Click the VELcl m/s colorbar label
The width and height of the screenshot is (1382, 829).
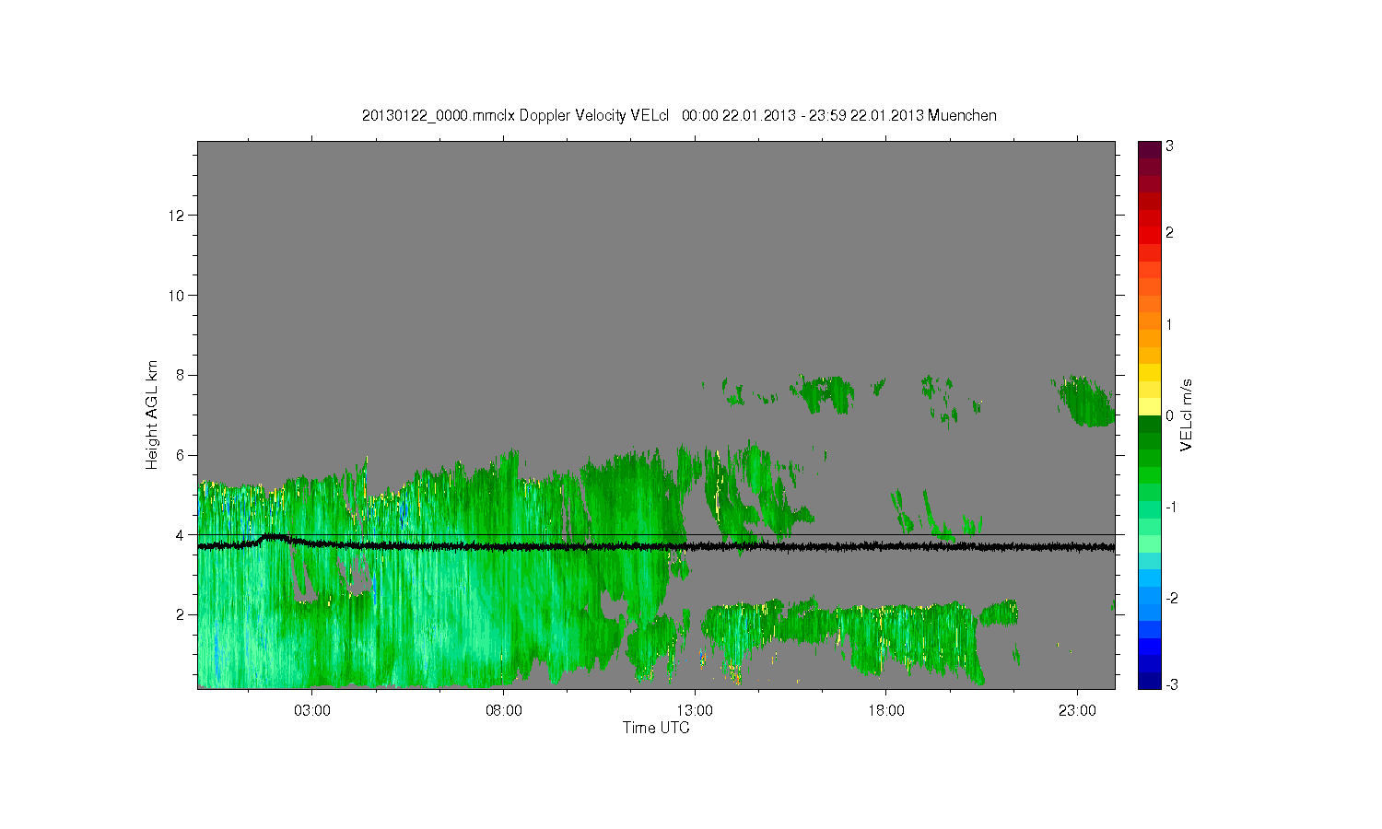tap(1187, 415)
